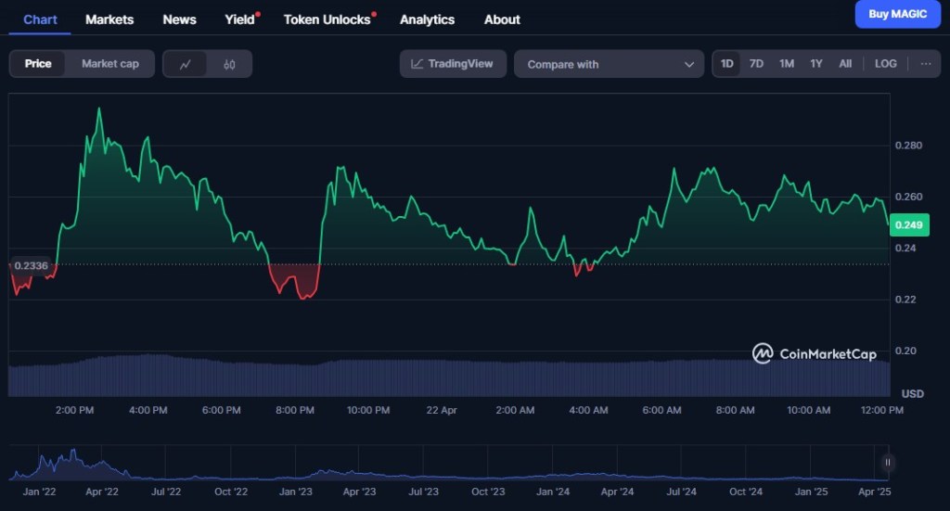Click 12:00 PM time axis label
The height and width of the screenshot is (511, 950).
pos(881,411)
